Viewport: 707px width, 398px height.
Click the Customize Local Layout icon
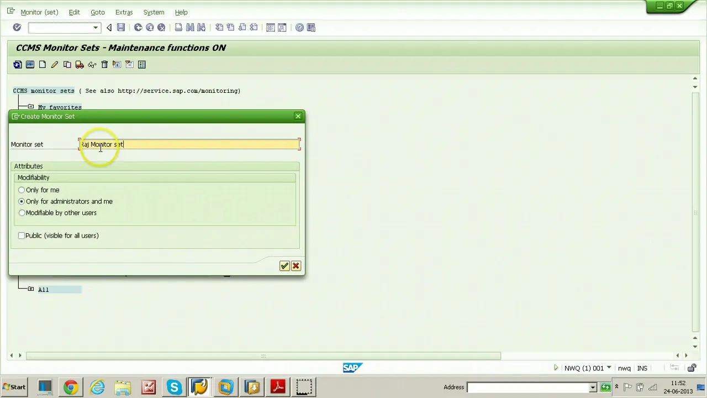pos(311,27)
